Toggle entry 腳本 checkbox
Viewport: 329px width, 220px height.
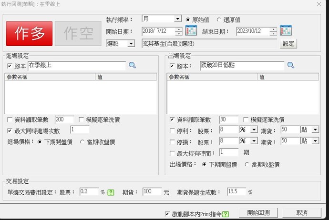[x=10, y=66]
